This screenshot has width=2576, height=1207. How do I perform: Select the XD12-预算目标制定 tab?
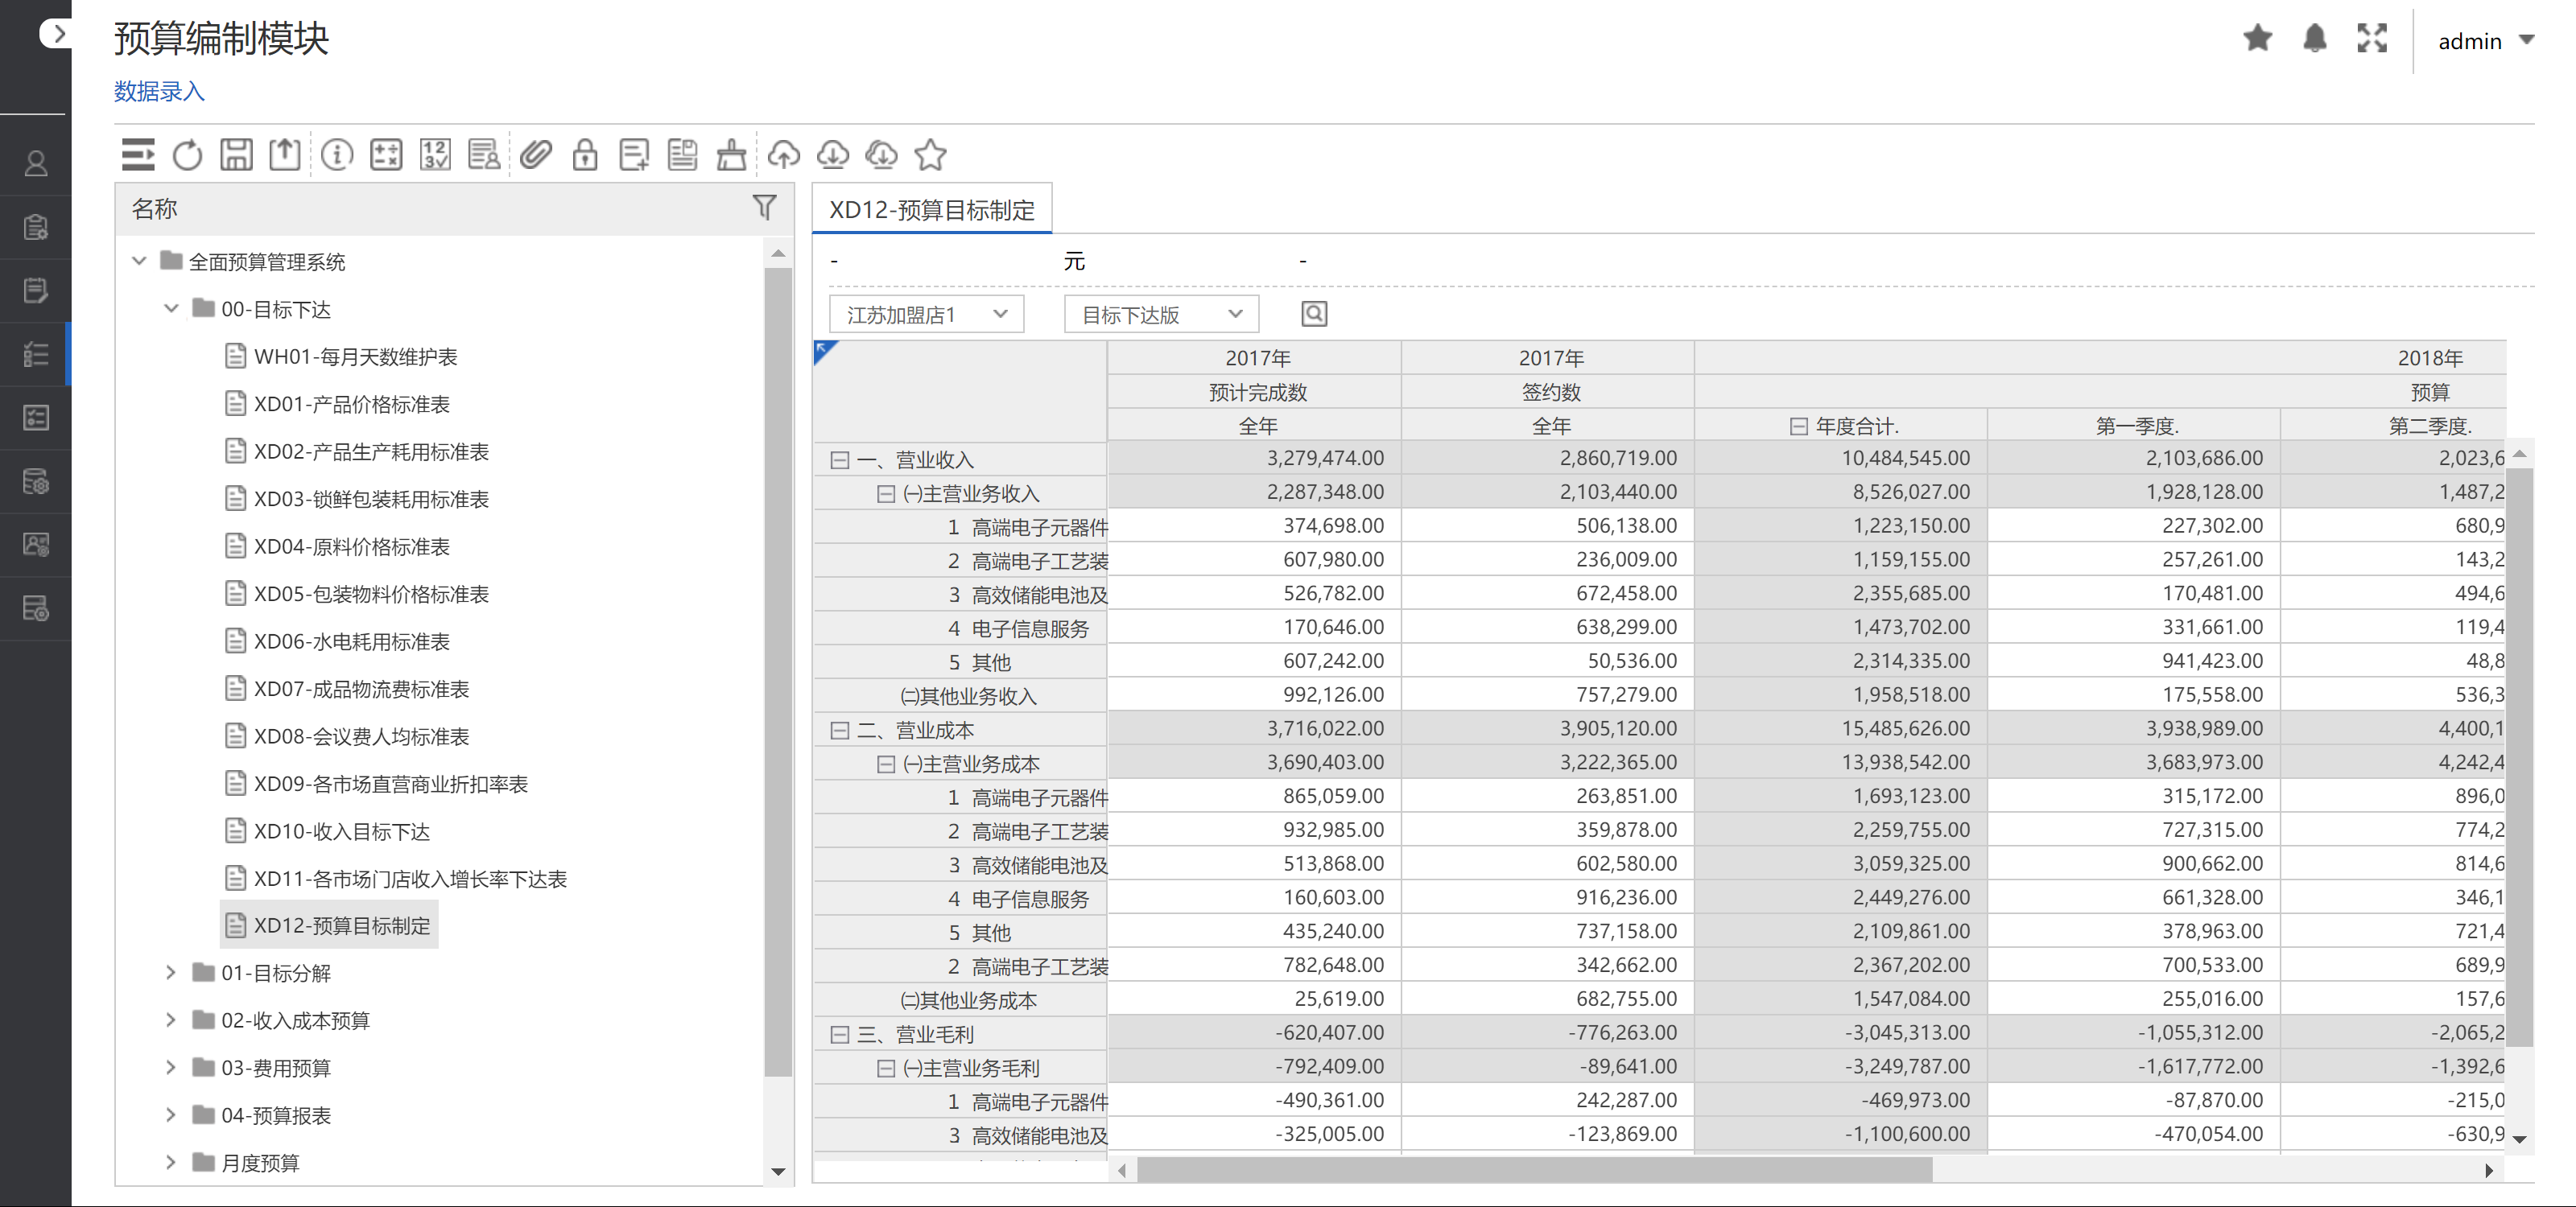(x=931, y=210)
